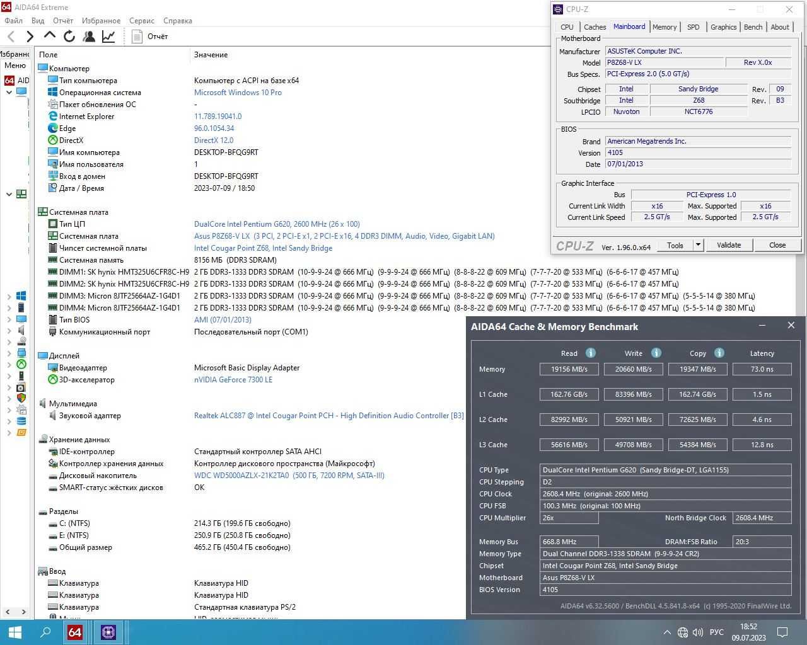
Task: Switch to the Меню sidebar tab
Action: [x=15, y=66]
